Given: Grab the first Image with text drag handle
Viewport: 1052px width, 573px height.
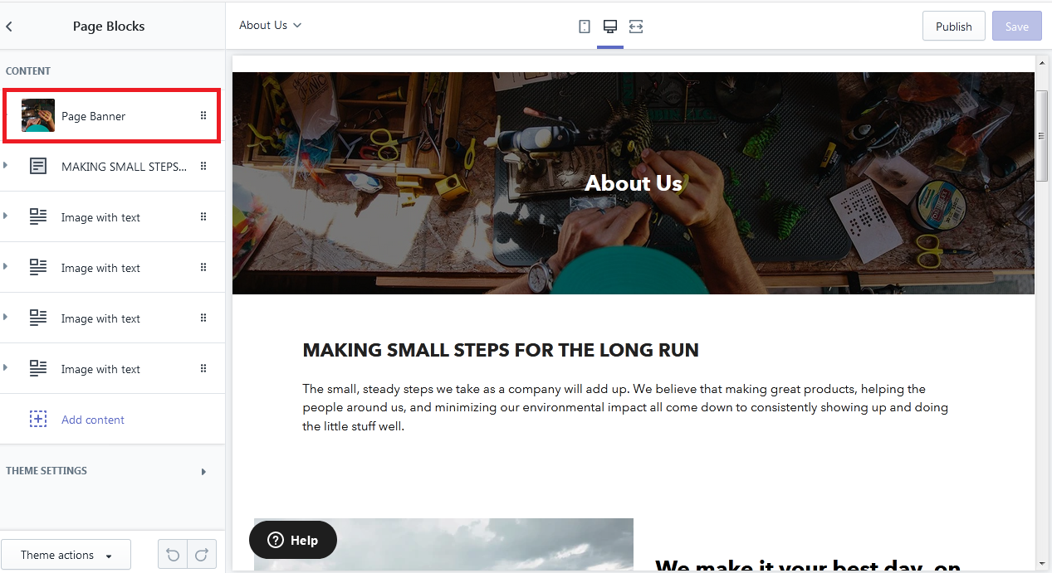Looking at the screenshot, I should click(203, 217).
